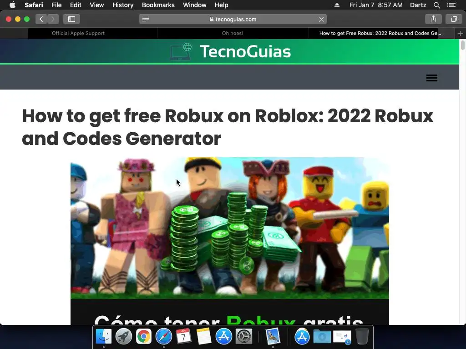Open Safari from the Dock
The height and width of the screenshot is (349, 466).
tap(163, 336)
